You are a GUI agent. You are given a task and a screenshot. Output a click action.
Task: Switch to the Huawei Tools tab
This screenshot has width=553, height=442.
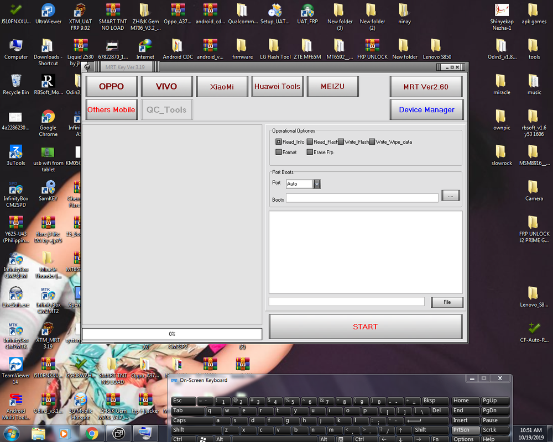[x=277, y=86]
